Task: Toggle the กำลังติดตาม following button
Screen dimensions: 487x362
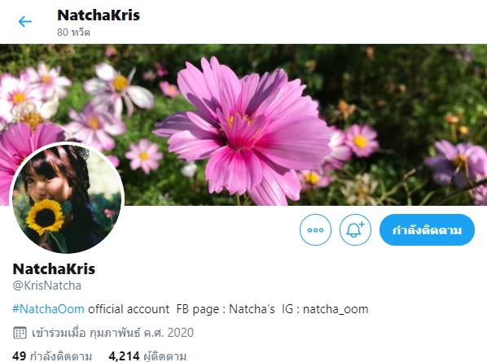Action: click(427, 230)
